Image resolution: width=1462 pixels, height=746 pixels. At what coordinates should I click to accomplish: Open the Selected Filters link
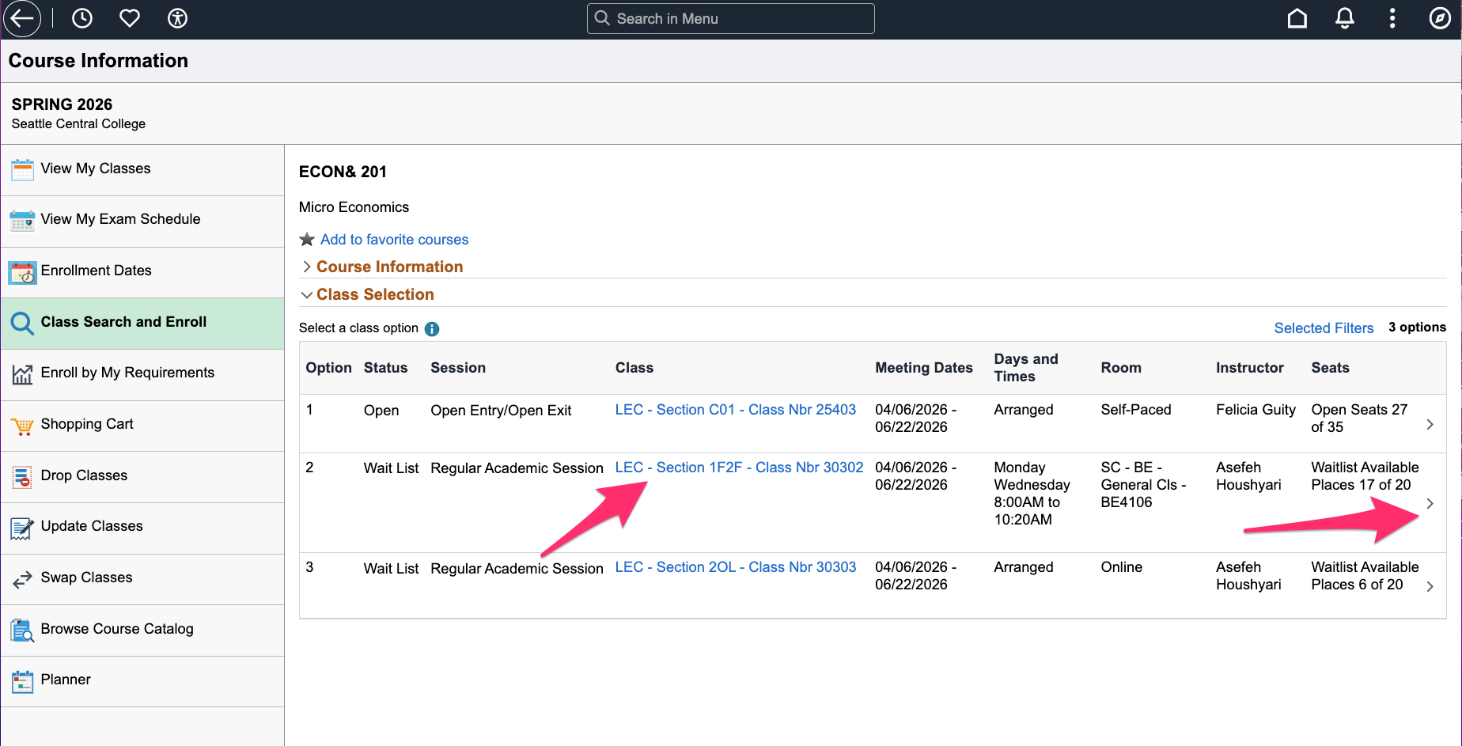(x=1324, y=328)
